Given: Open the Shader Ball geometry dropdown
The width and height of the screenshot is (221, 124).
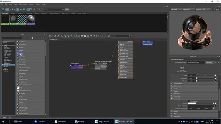Looking at the screenshot, I should coord(189,9).
